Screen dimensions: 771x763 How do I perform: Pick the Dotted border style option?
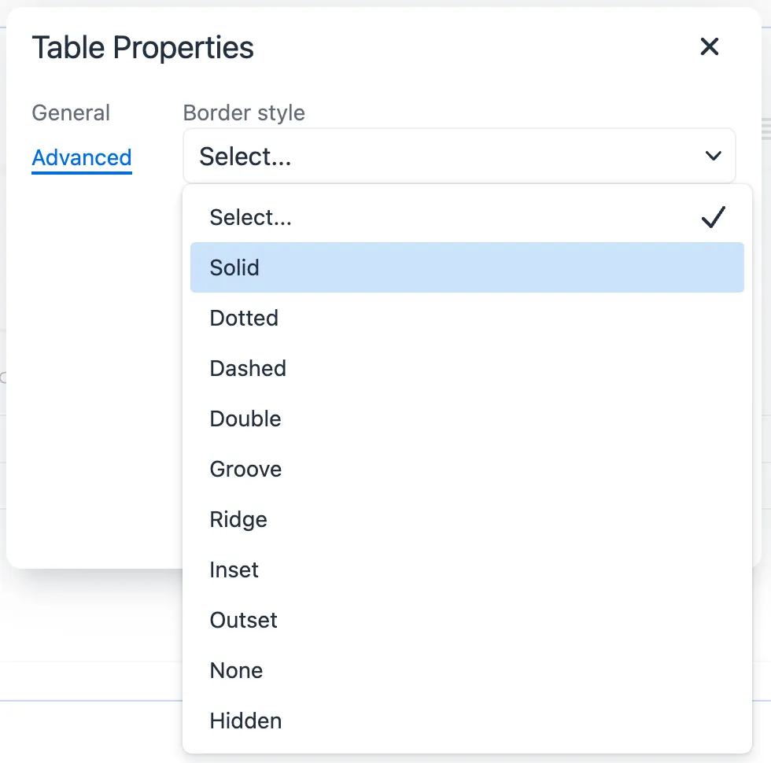244,319
